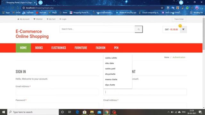This screenshot has height=115, width=205.
Task: Select FASHION menu item
Action: (x=101, y=48)
